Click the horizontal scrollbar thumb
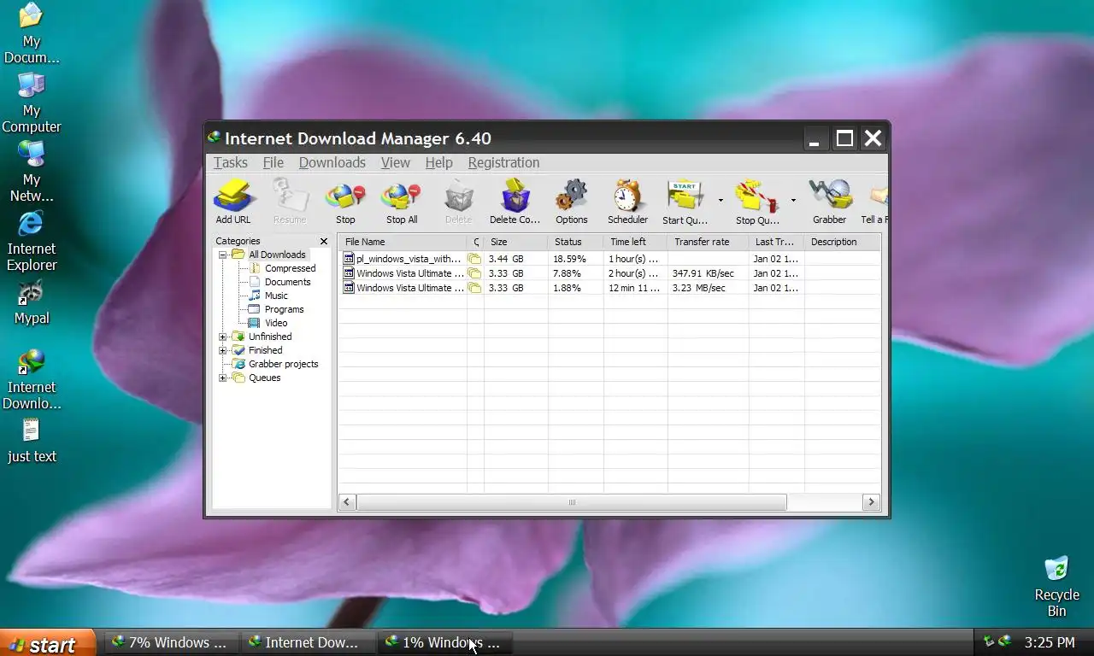This screenshot has width=1094, height=656. [572, 502]
